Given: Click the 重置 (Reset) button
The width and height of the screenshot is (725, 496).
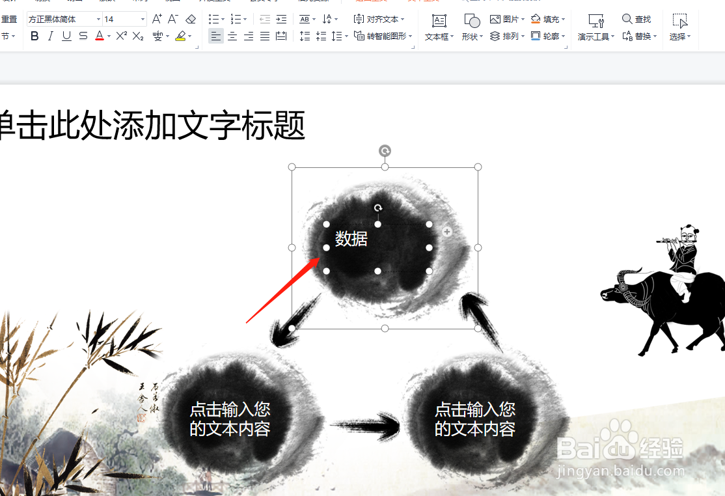Looking at the screenshot, I should click(11, 19).
